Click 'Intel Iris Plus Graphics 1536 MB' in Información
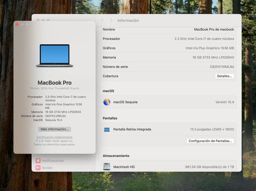The height and width of the screenshot is (191, 256). click(210, 48)
